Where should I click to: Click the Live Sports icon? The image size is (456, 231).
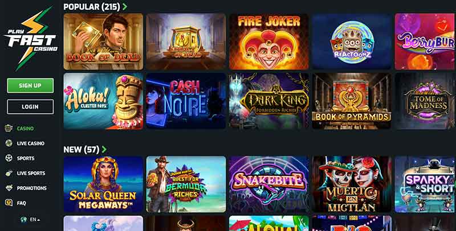9,173
